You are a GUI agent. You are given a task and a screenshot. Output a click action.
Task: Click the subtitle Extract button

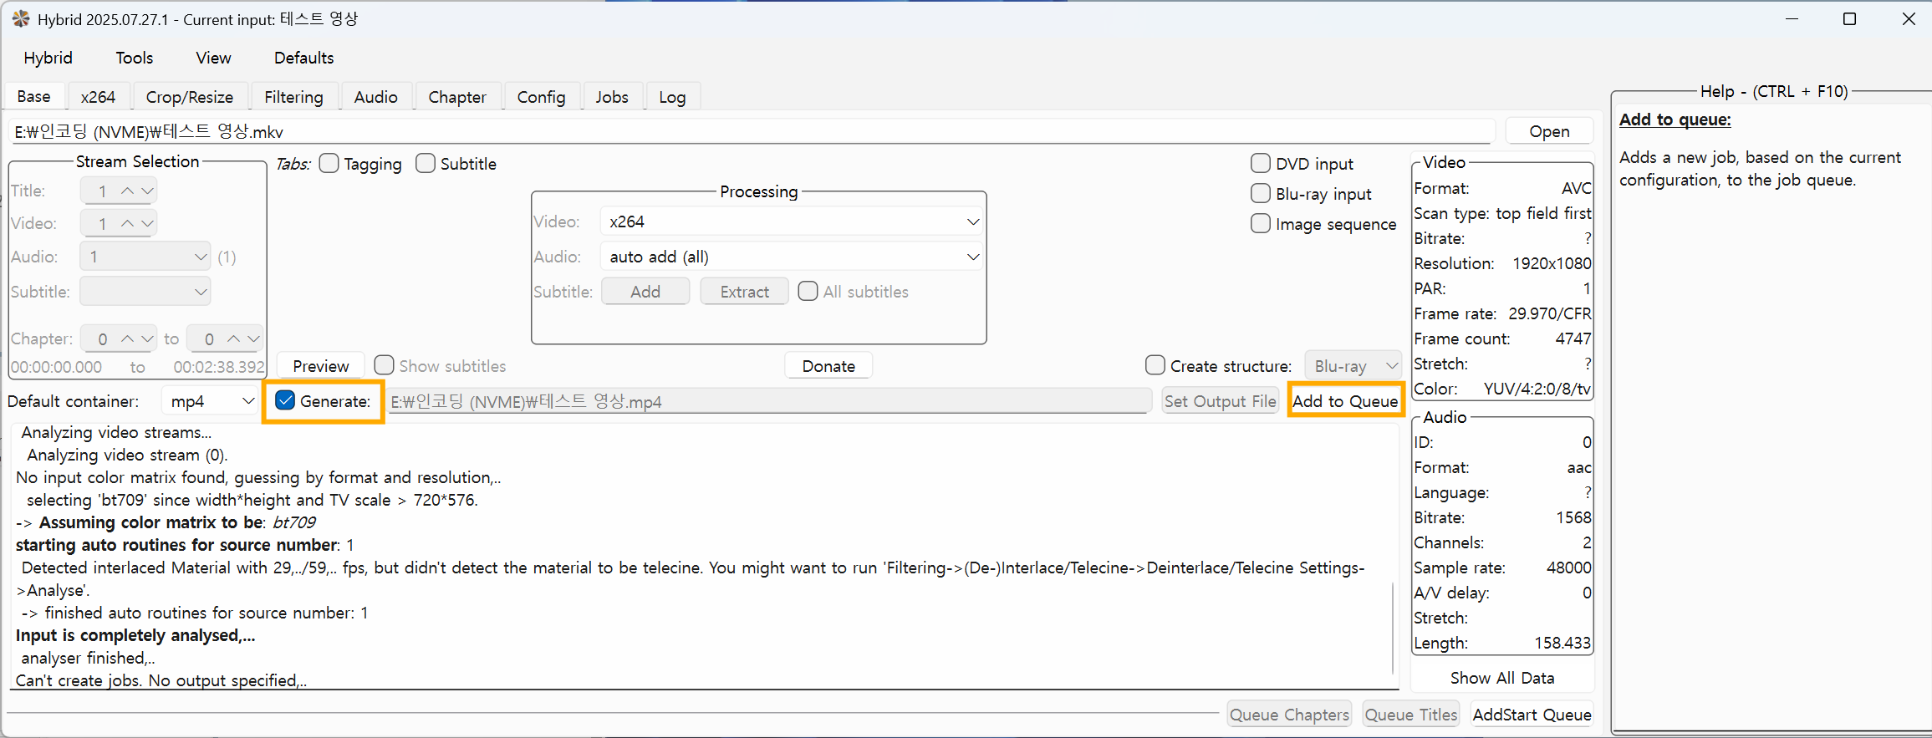coord(744,292)
